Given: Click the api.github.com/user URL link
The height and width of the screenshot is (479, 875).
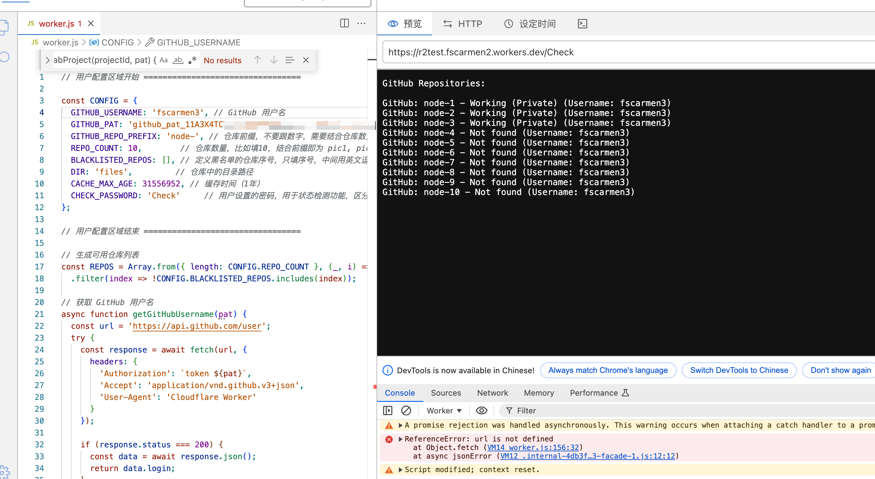Looking at the screenshot, I should pyautogui.click(x=197, y=326).
